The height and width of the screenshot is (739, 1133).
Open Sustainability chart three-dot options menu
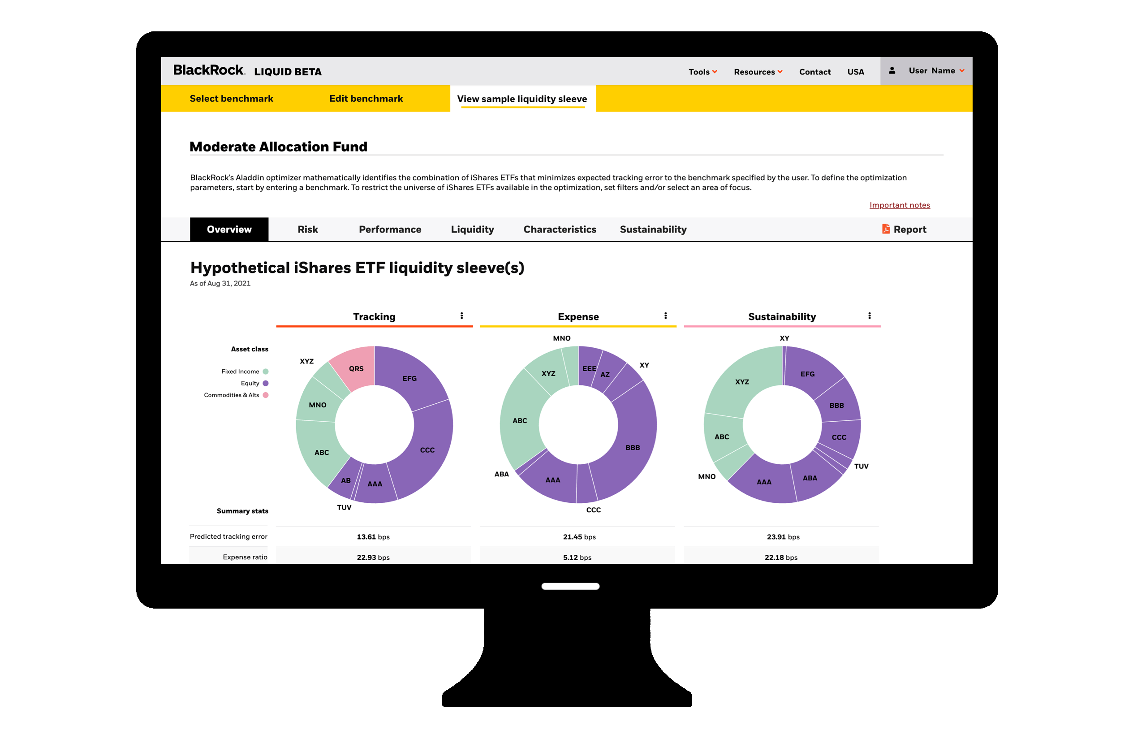pos(869,315)
